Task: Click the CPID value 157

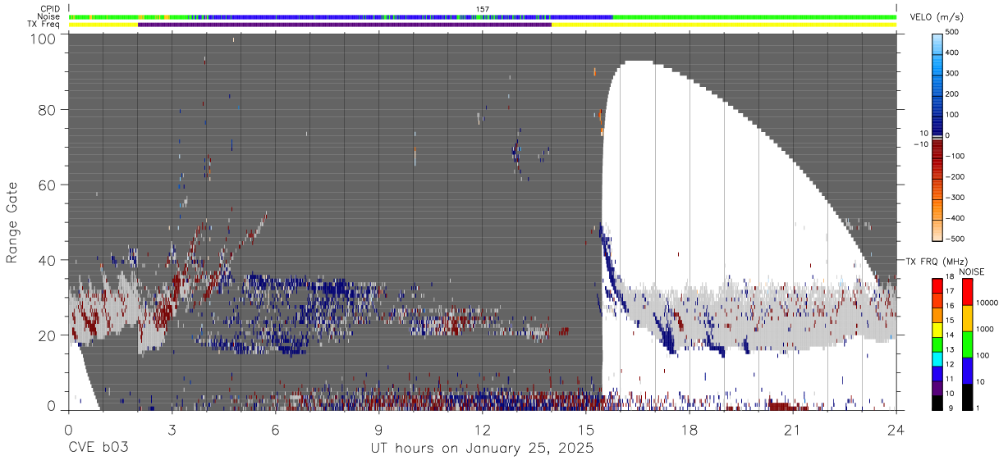Action: click(x=483, y=9)
